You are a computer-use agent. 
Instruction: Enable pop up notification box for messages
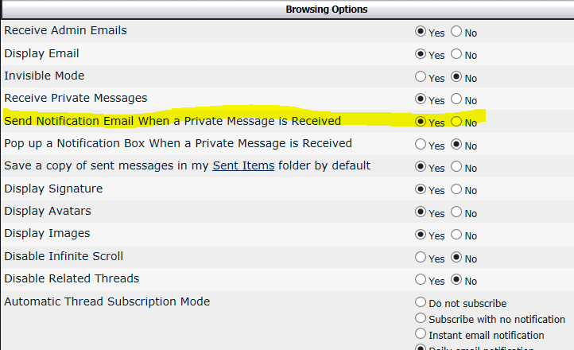point(421,145)
